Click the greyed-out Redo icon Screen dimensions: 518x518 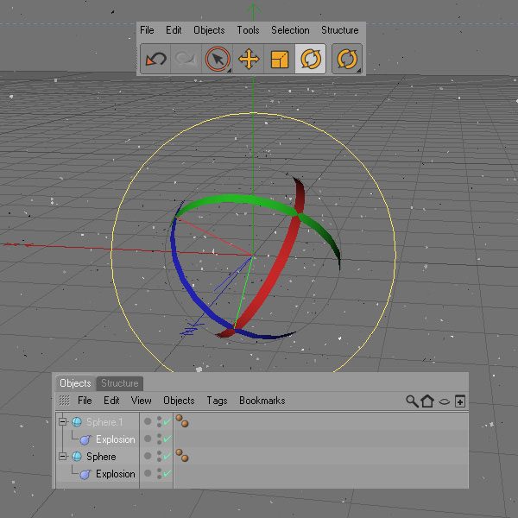pyautogui.click(x=186, y=59)
